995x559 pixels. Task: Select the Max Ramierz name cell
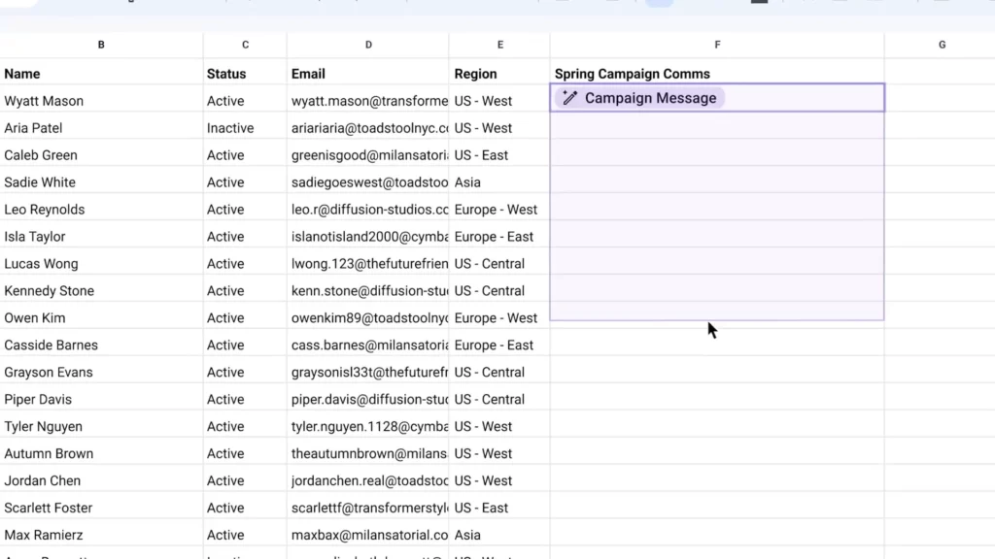[101, 535]
